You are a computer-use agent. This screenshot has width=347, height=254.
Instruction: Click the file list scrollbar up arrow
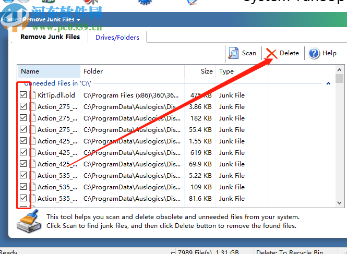tap(340, 70)
